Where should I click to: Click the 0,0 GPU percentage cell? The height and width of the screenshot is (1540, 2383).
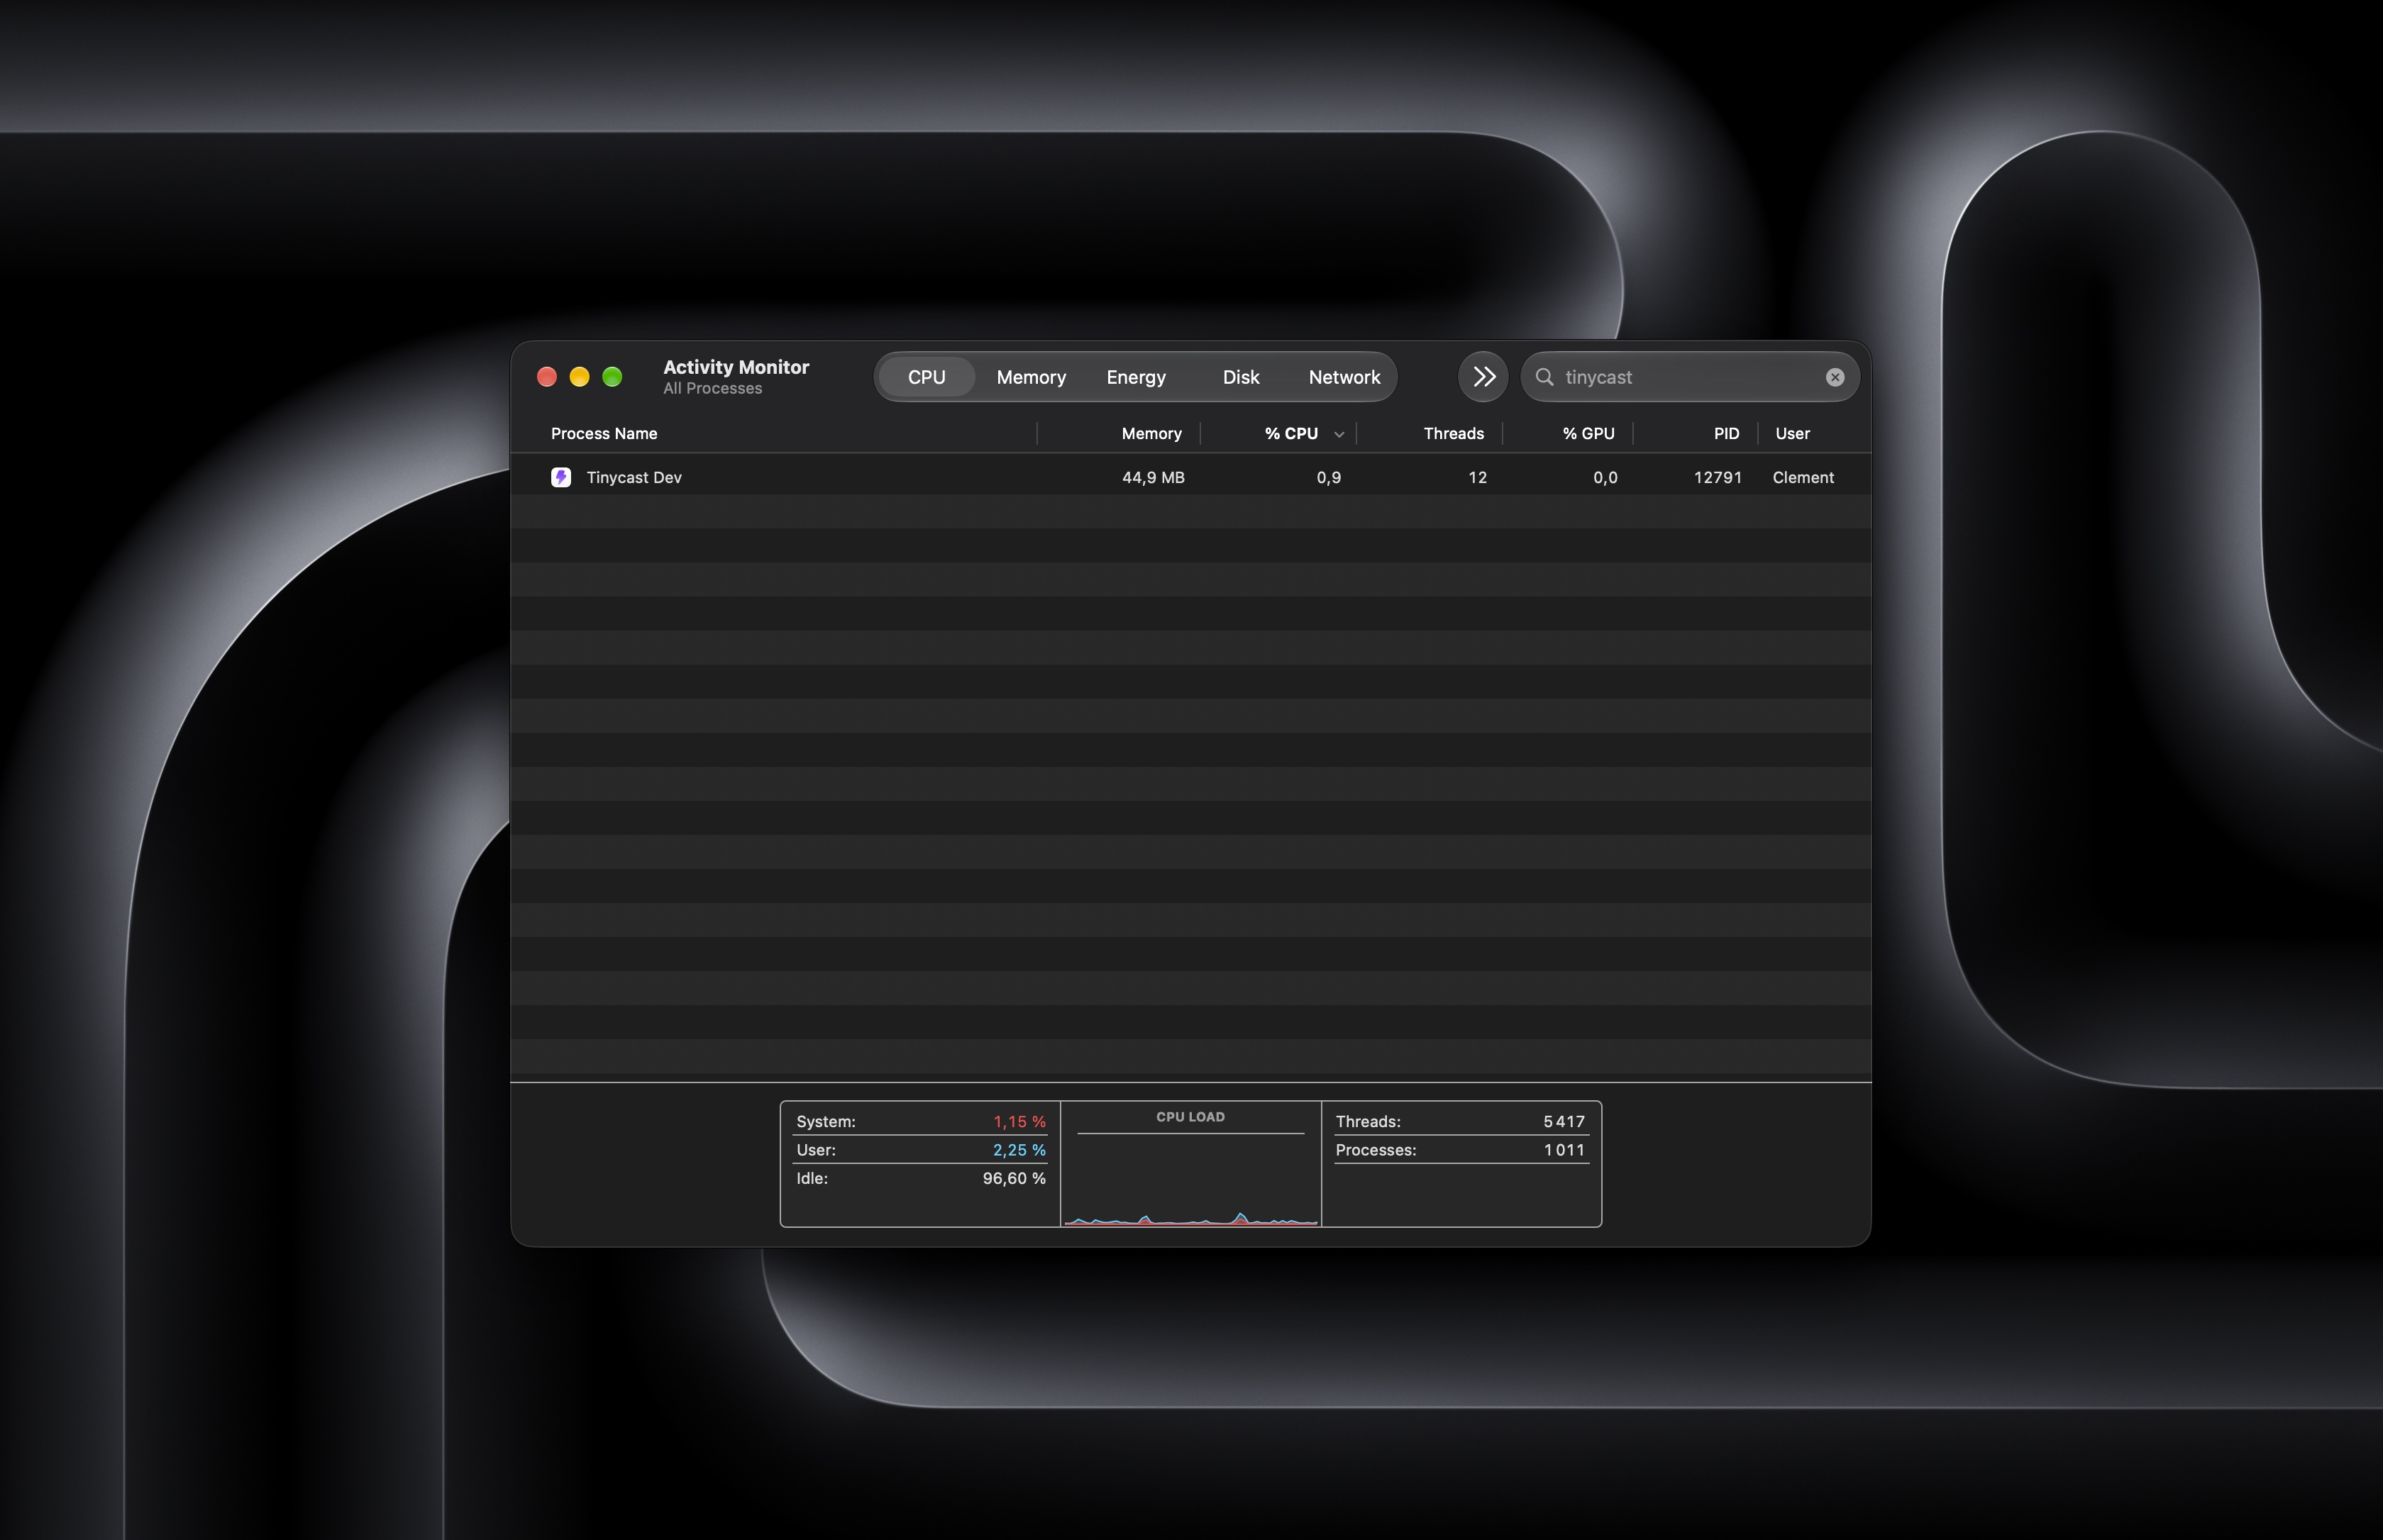(1605, 477)
